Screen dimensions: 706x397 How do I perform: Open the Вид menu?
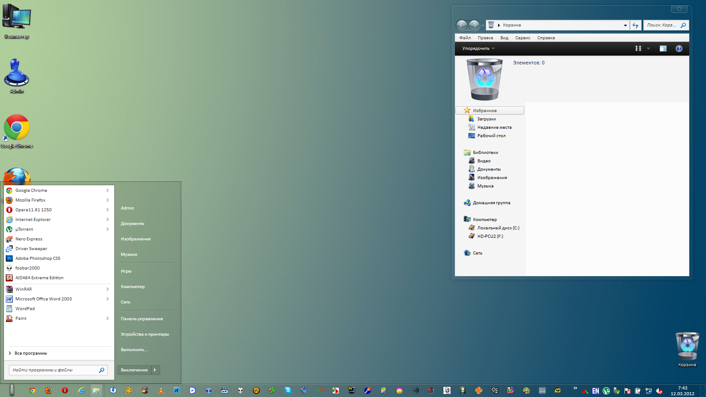[504, 38]
